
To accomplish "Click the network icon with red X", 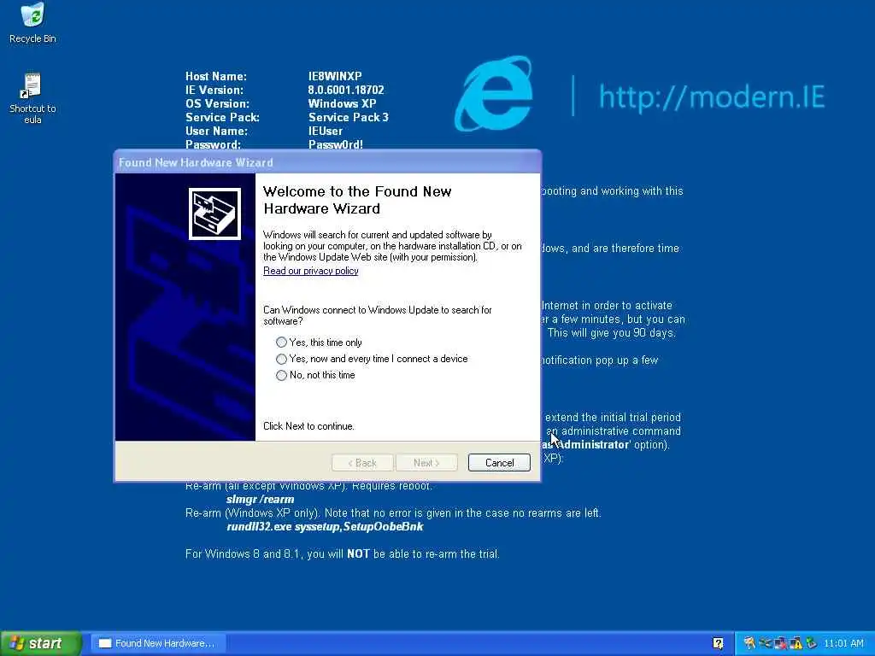I will pos(780,644).
